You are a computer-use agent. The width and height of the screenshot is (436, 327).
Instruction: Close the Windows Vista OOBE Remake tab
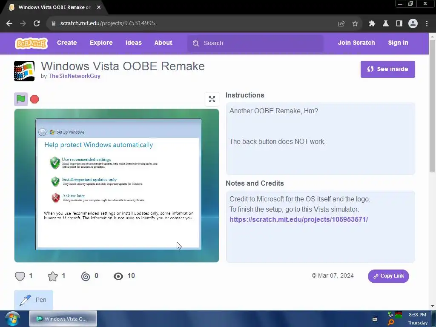point(99,7)
